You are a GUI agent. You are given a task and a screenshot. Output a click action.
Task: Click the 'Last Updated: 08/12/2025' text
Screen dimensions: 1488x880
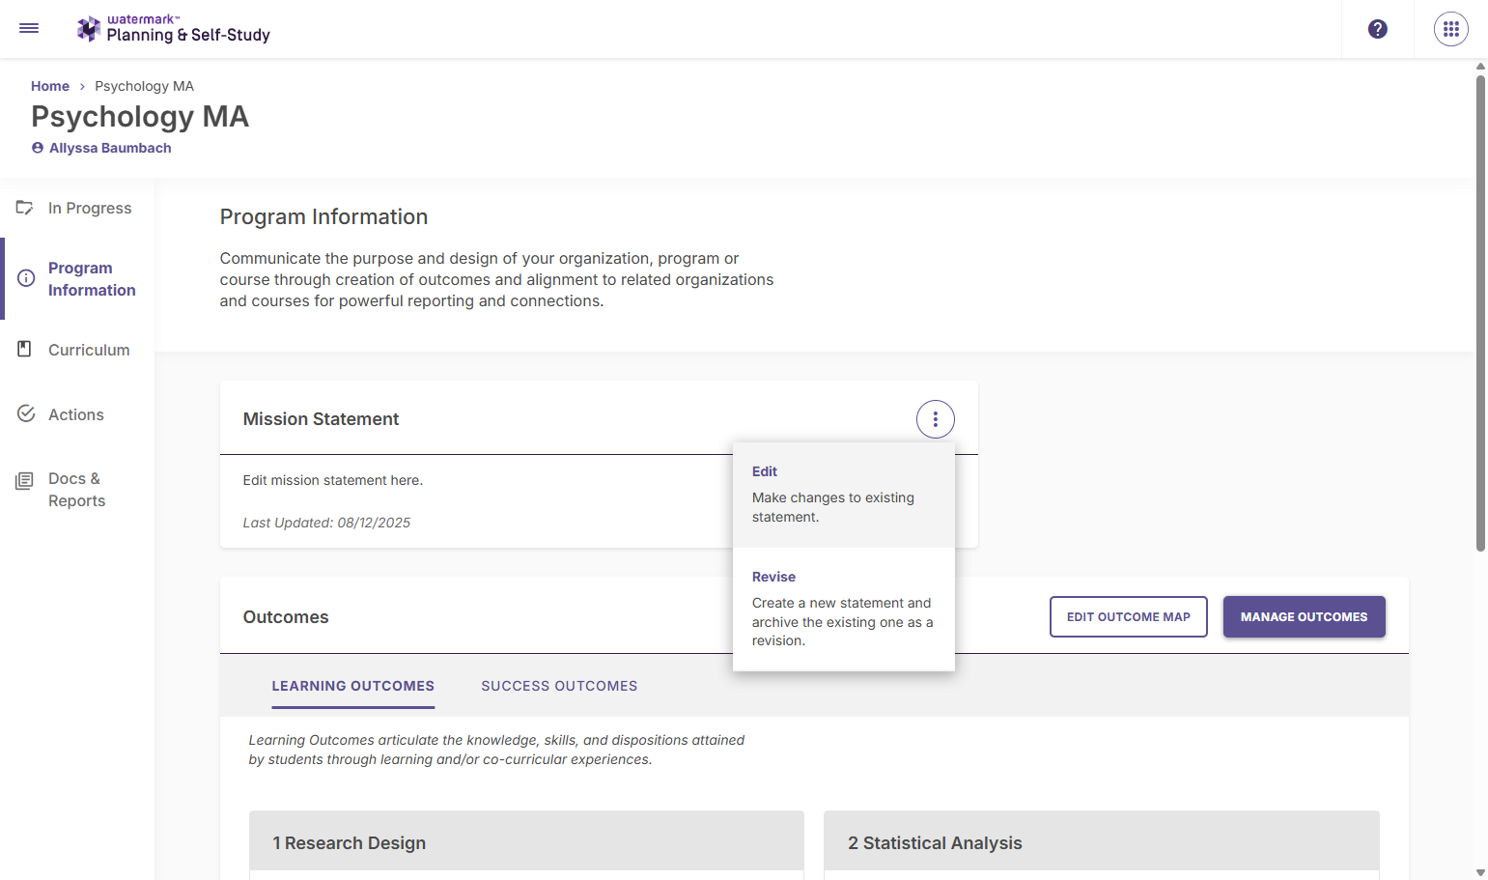[326, 523]
